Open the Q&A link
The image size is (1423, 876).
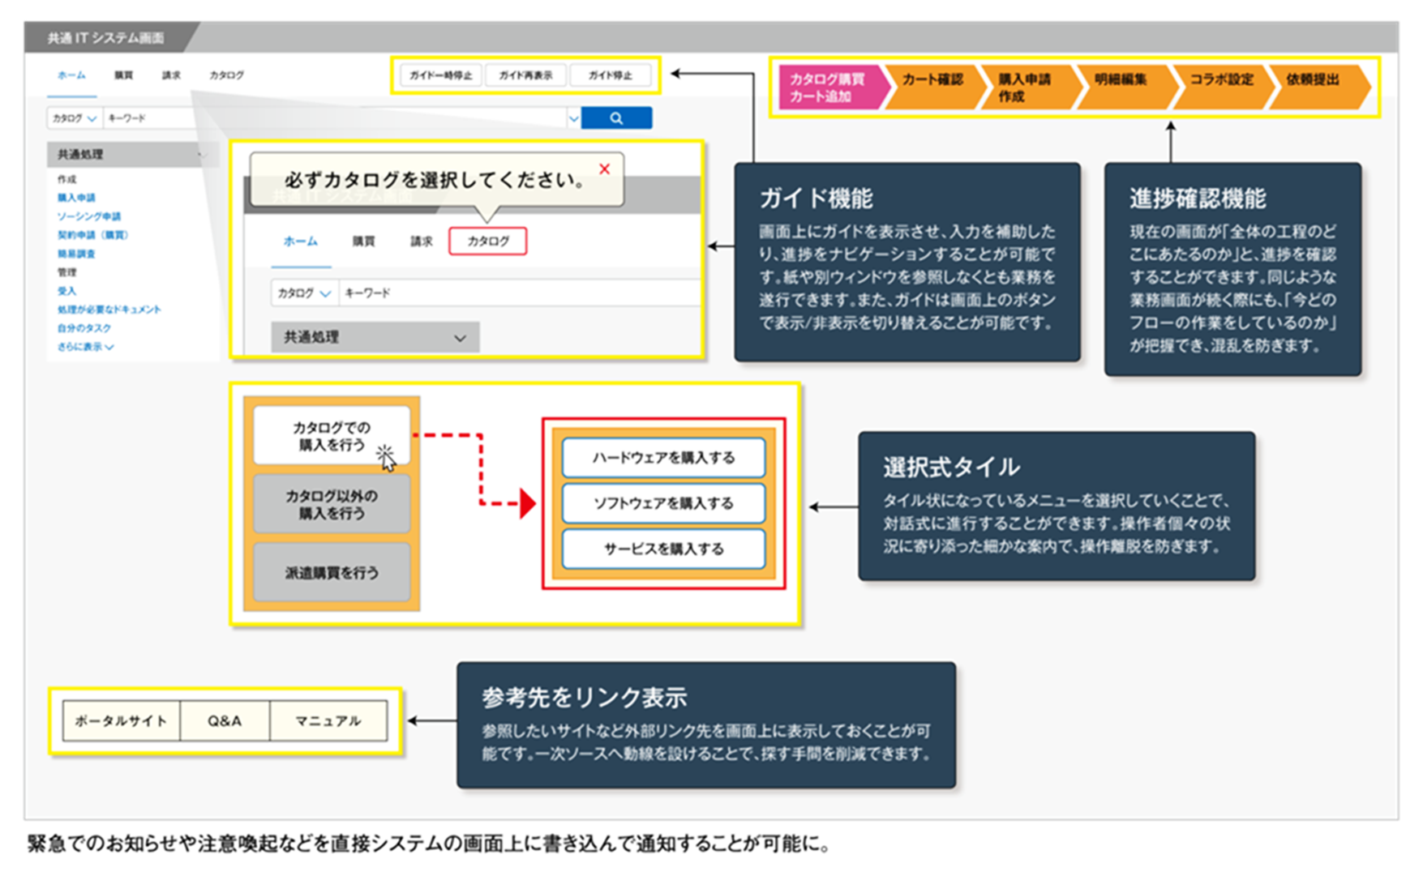tap(223, 720)
